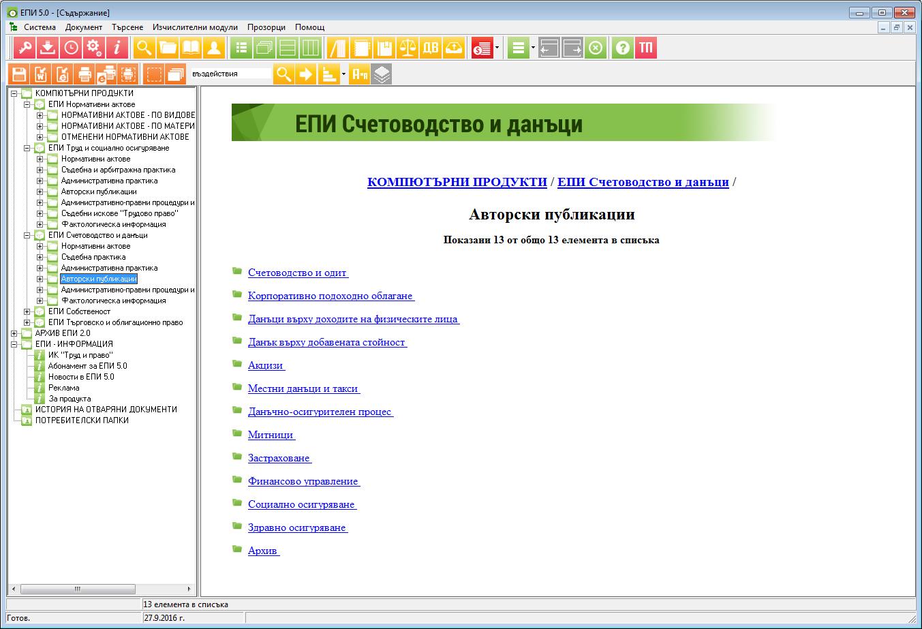The width and height of the screenshot is (922, 629).
Task: Click the yellow right arrow icon
Action: [x=306, y=74]
